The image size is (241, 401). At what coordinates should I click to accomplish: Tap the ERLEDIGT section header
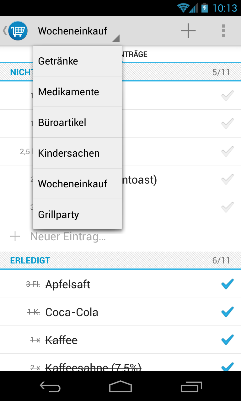click(120, 260)
